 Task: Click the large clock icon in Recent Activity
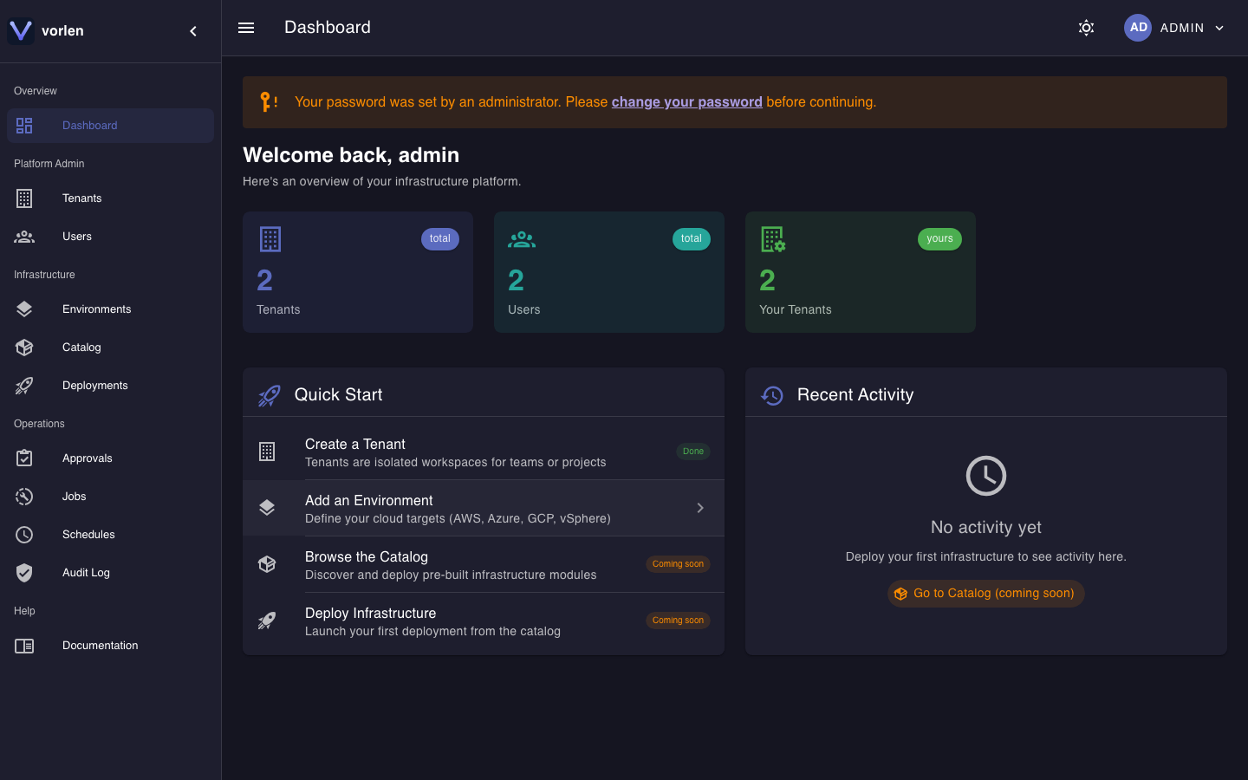click(x=986, y=476)
